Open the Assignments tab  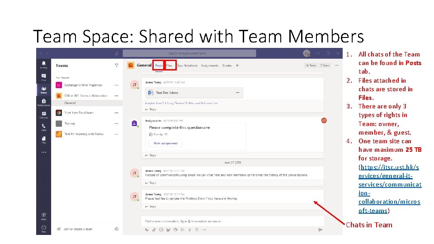click(209, 66)
